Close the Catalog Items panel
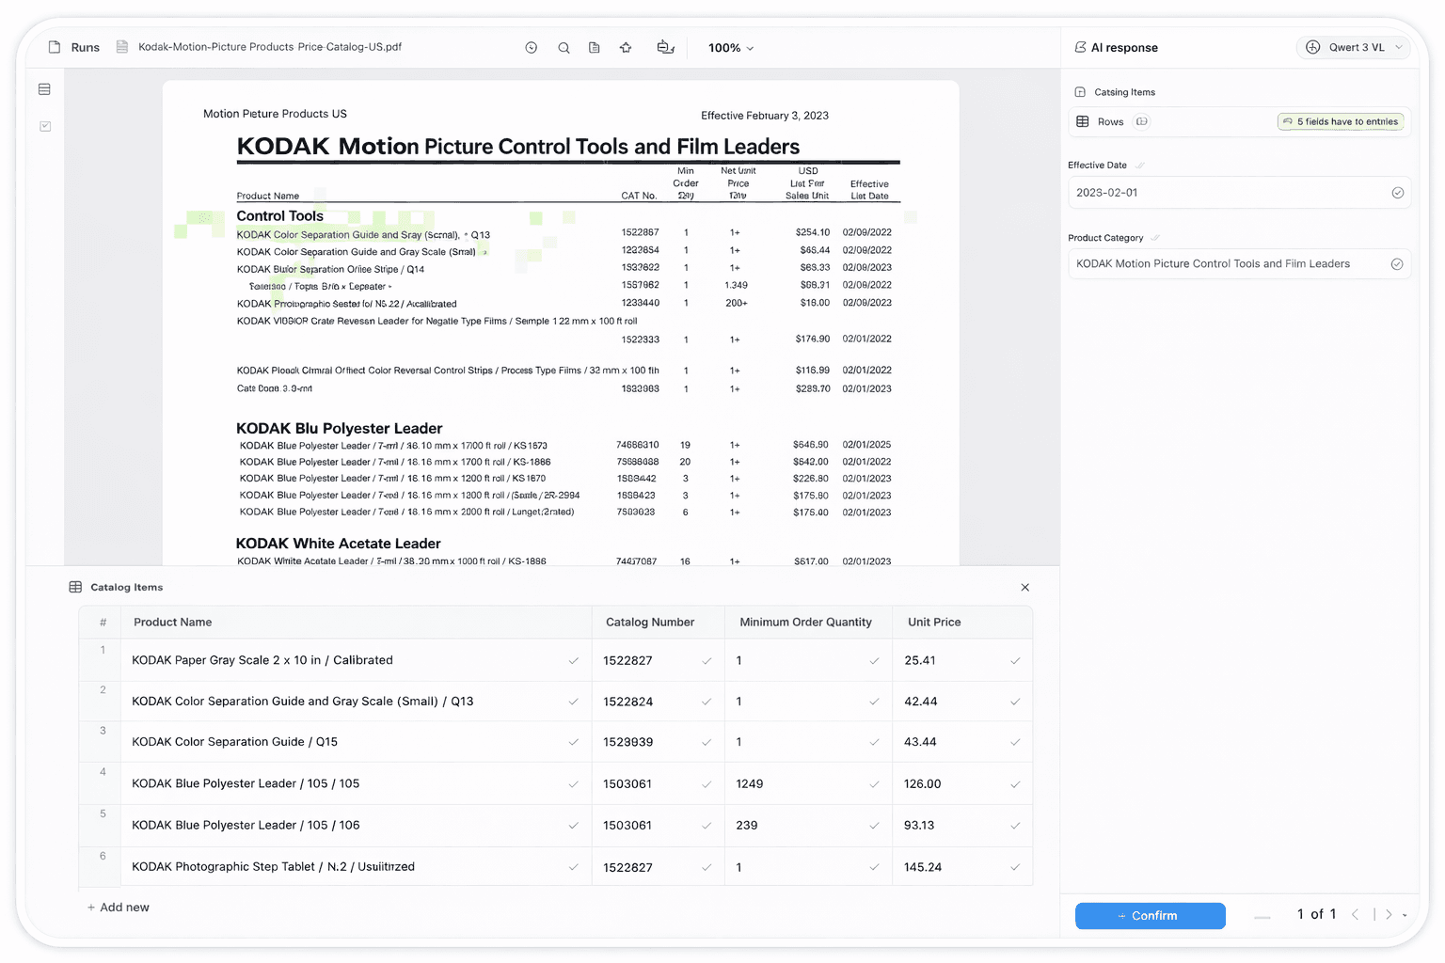Image resolution: width=1445 pixels, height=963 pixels. pos(1024,587)
